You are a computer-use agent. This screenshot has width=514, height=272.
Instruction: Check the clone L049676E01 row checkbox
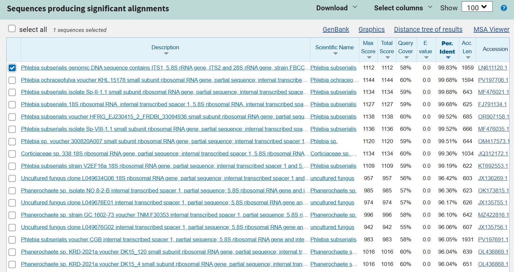[12, 203]
